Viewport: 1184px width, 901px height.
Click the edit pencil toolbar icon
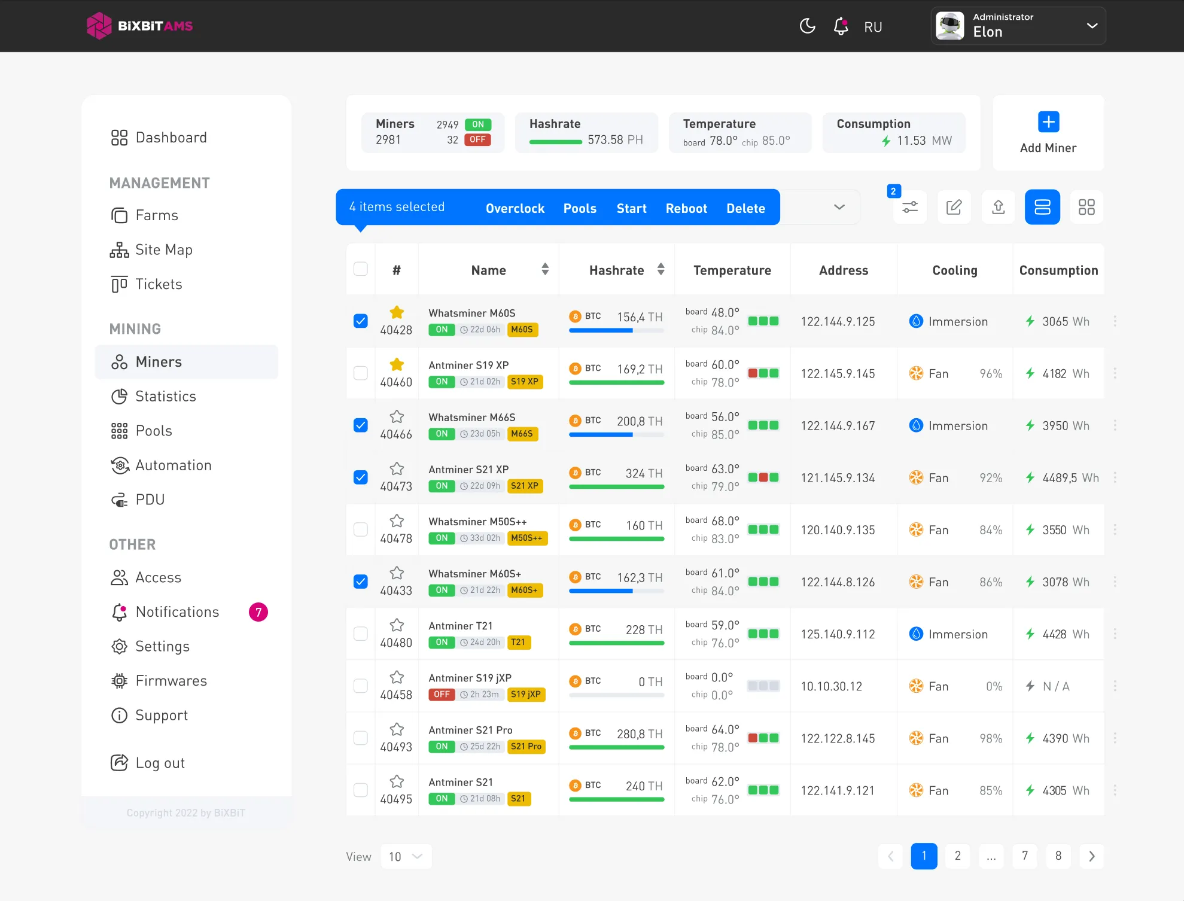[x=954, y=207]
